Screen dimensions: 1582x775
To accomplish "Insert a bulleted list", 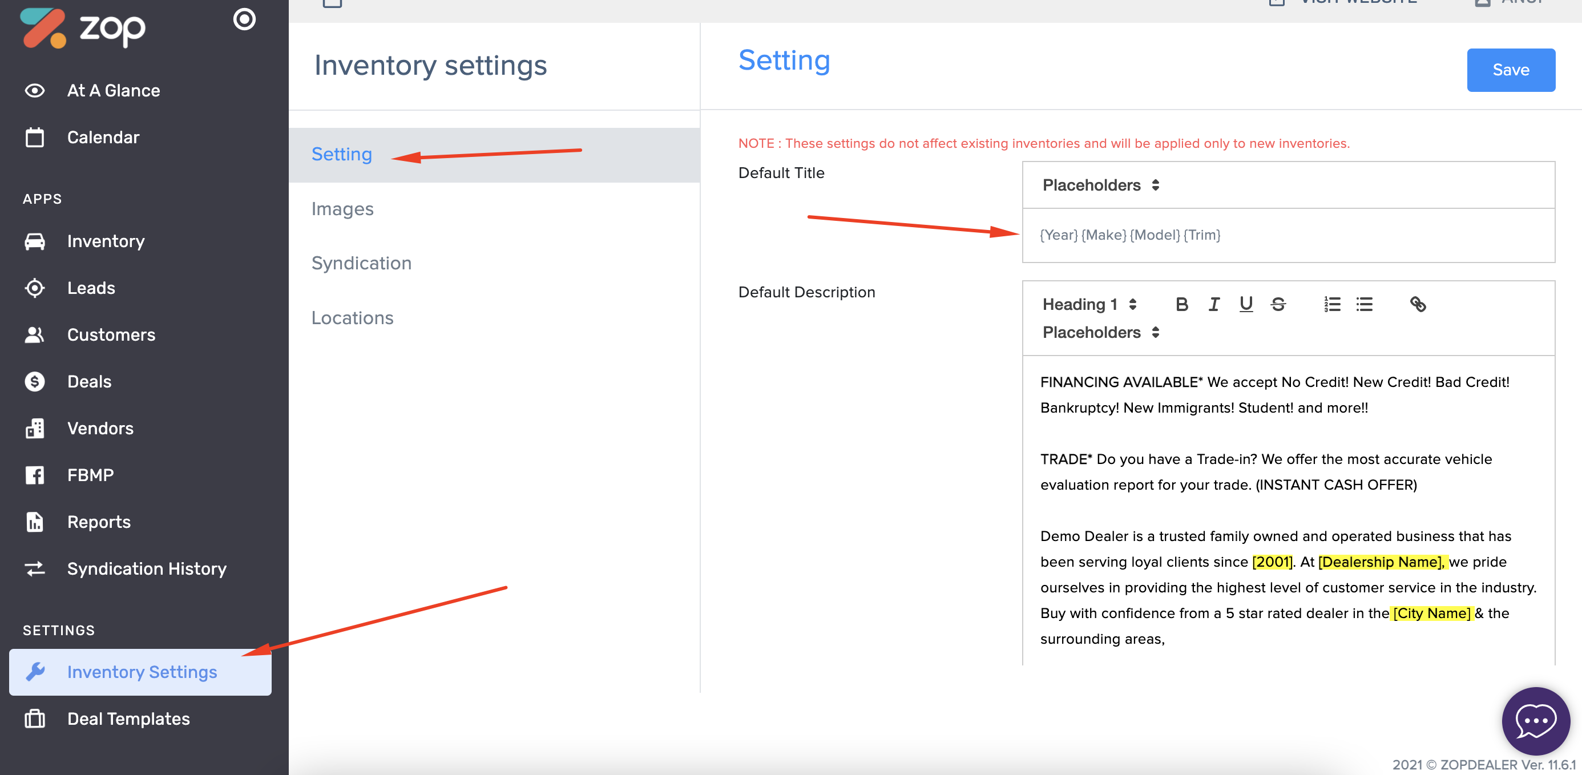I will point(1364,304).
